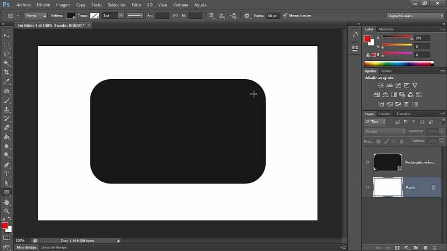
Task: Click the Relleno fill color swatch
Action: (x=70, y=16)
